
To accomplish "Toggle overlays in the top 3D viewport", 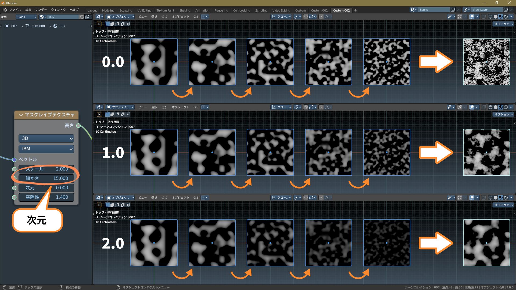I will click(472, 17).
